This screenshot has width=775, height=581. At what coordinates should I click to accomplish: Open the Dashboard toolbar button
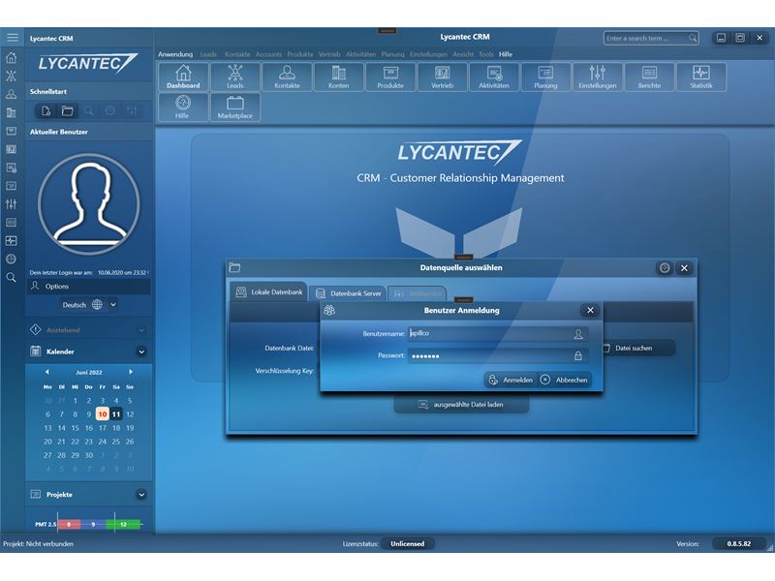point(183,77)
